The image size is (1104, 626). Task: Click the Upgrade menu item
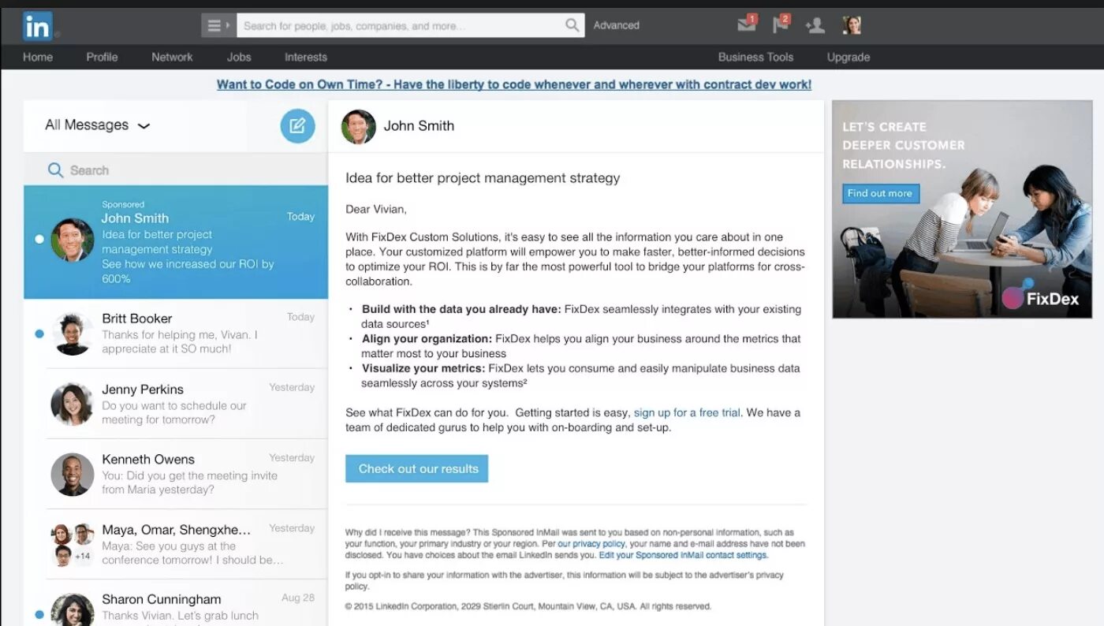pyautogui.click(x=849, y=57)
